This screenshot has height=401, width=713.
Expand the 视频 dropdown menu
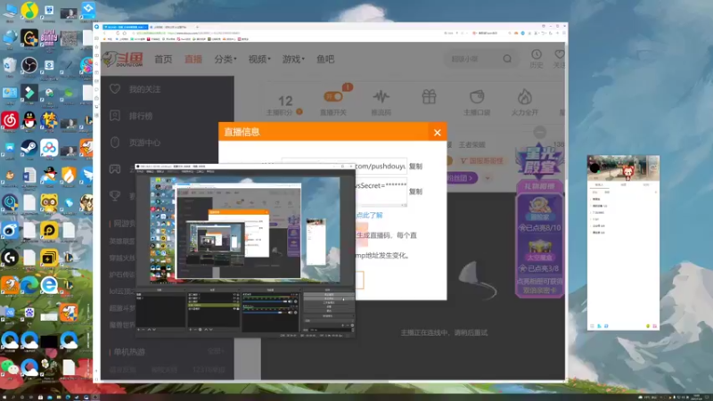[259, 59]
